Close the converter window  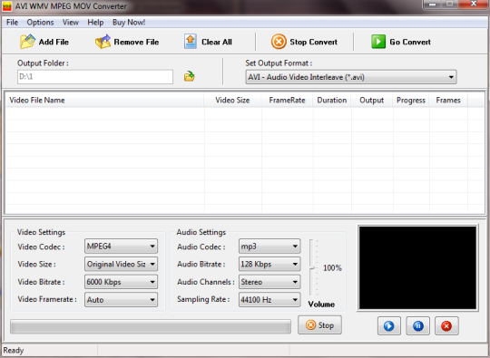473,4
